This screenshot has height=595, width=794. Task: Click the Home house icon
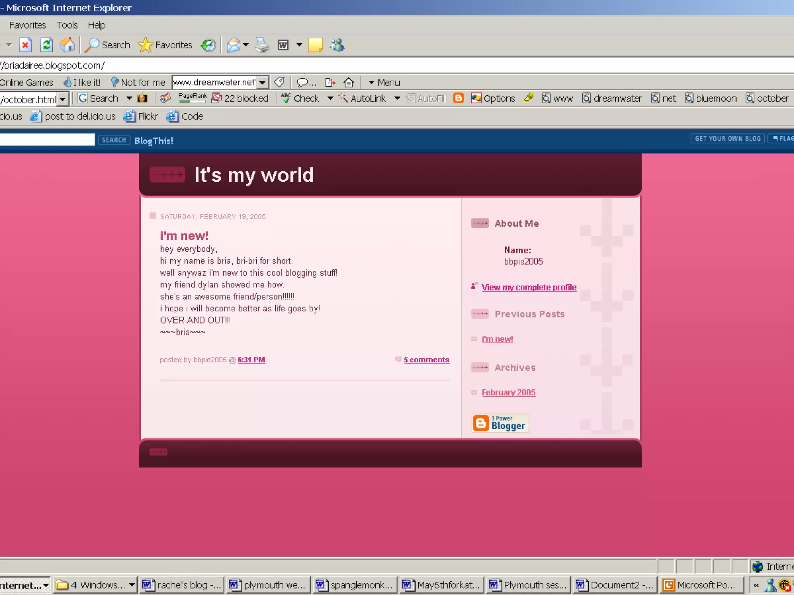pos(67,45)
